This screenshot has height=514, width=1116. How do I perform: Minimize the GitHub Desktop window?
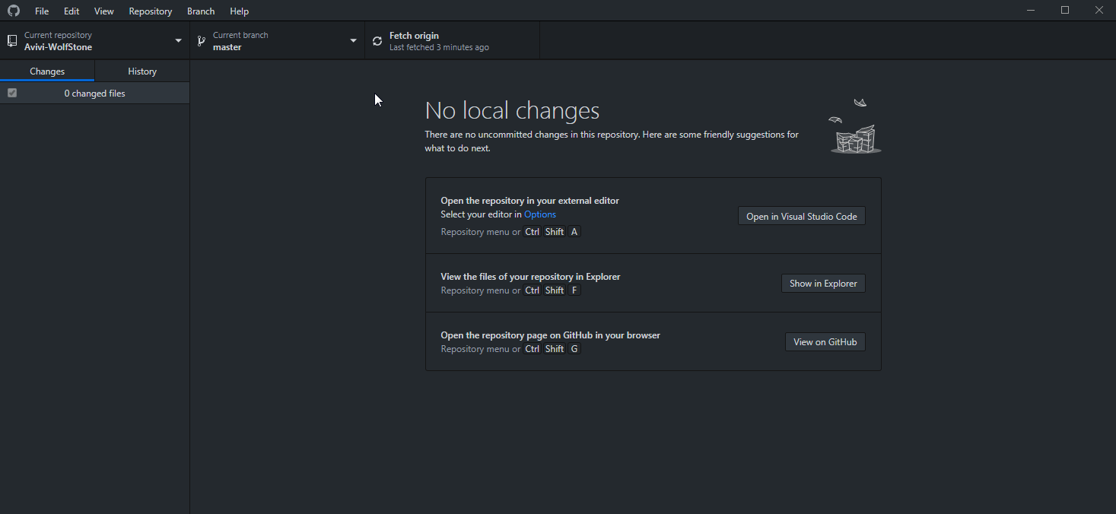tap(1031, 11)
